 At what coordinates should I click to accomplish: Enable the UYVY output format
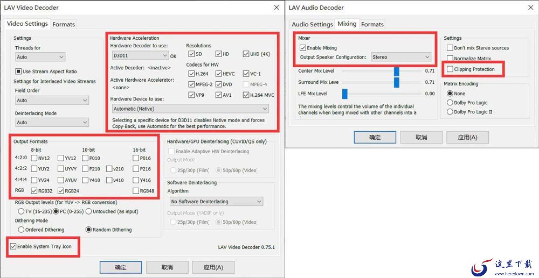(60, 169)
